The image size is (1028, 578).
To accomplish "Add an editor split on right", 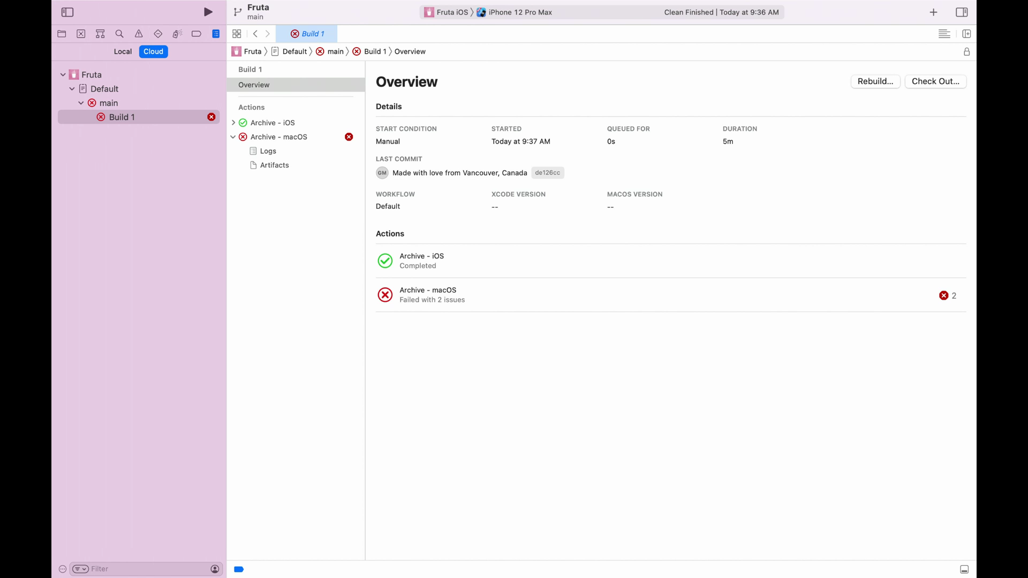I will coord(966,34).
